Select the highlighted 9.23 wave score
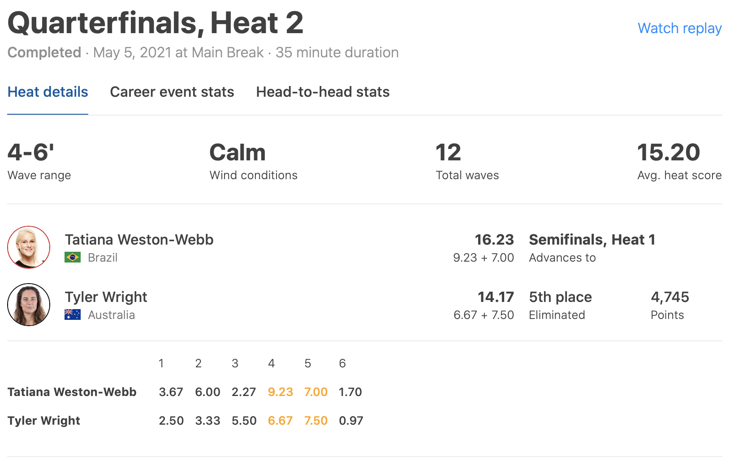This screenshot has width=734, height=465. [280, 392]
